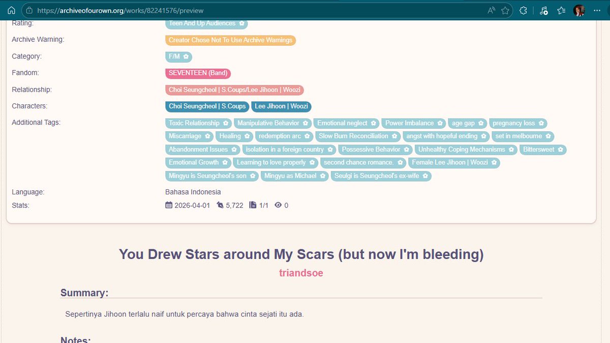Click the calendar icon beside 2026-04-01
The image size is (610, 343).
click(x=169, y=205)
